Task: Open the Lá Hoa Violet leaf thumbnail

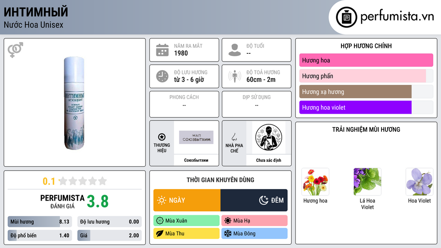Action: pyautogui.click(x=367, y=182)
